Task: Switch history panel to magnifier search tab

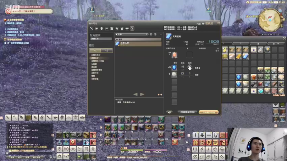Action: (95, 50)
